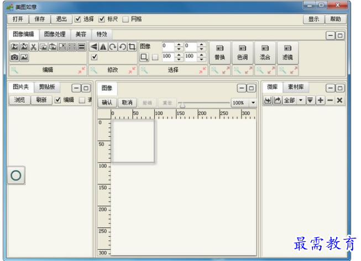
Task: Click the magic wand in 选择 bar
Action: [x=144, y=70]
